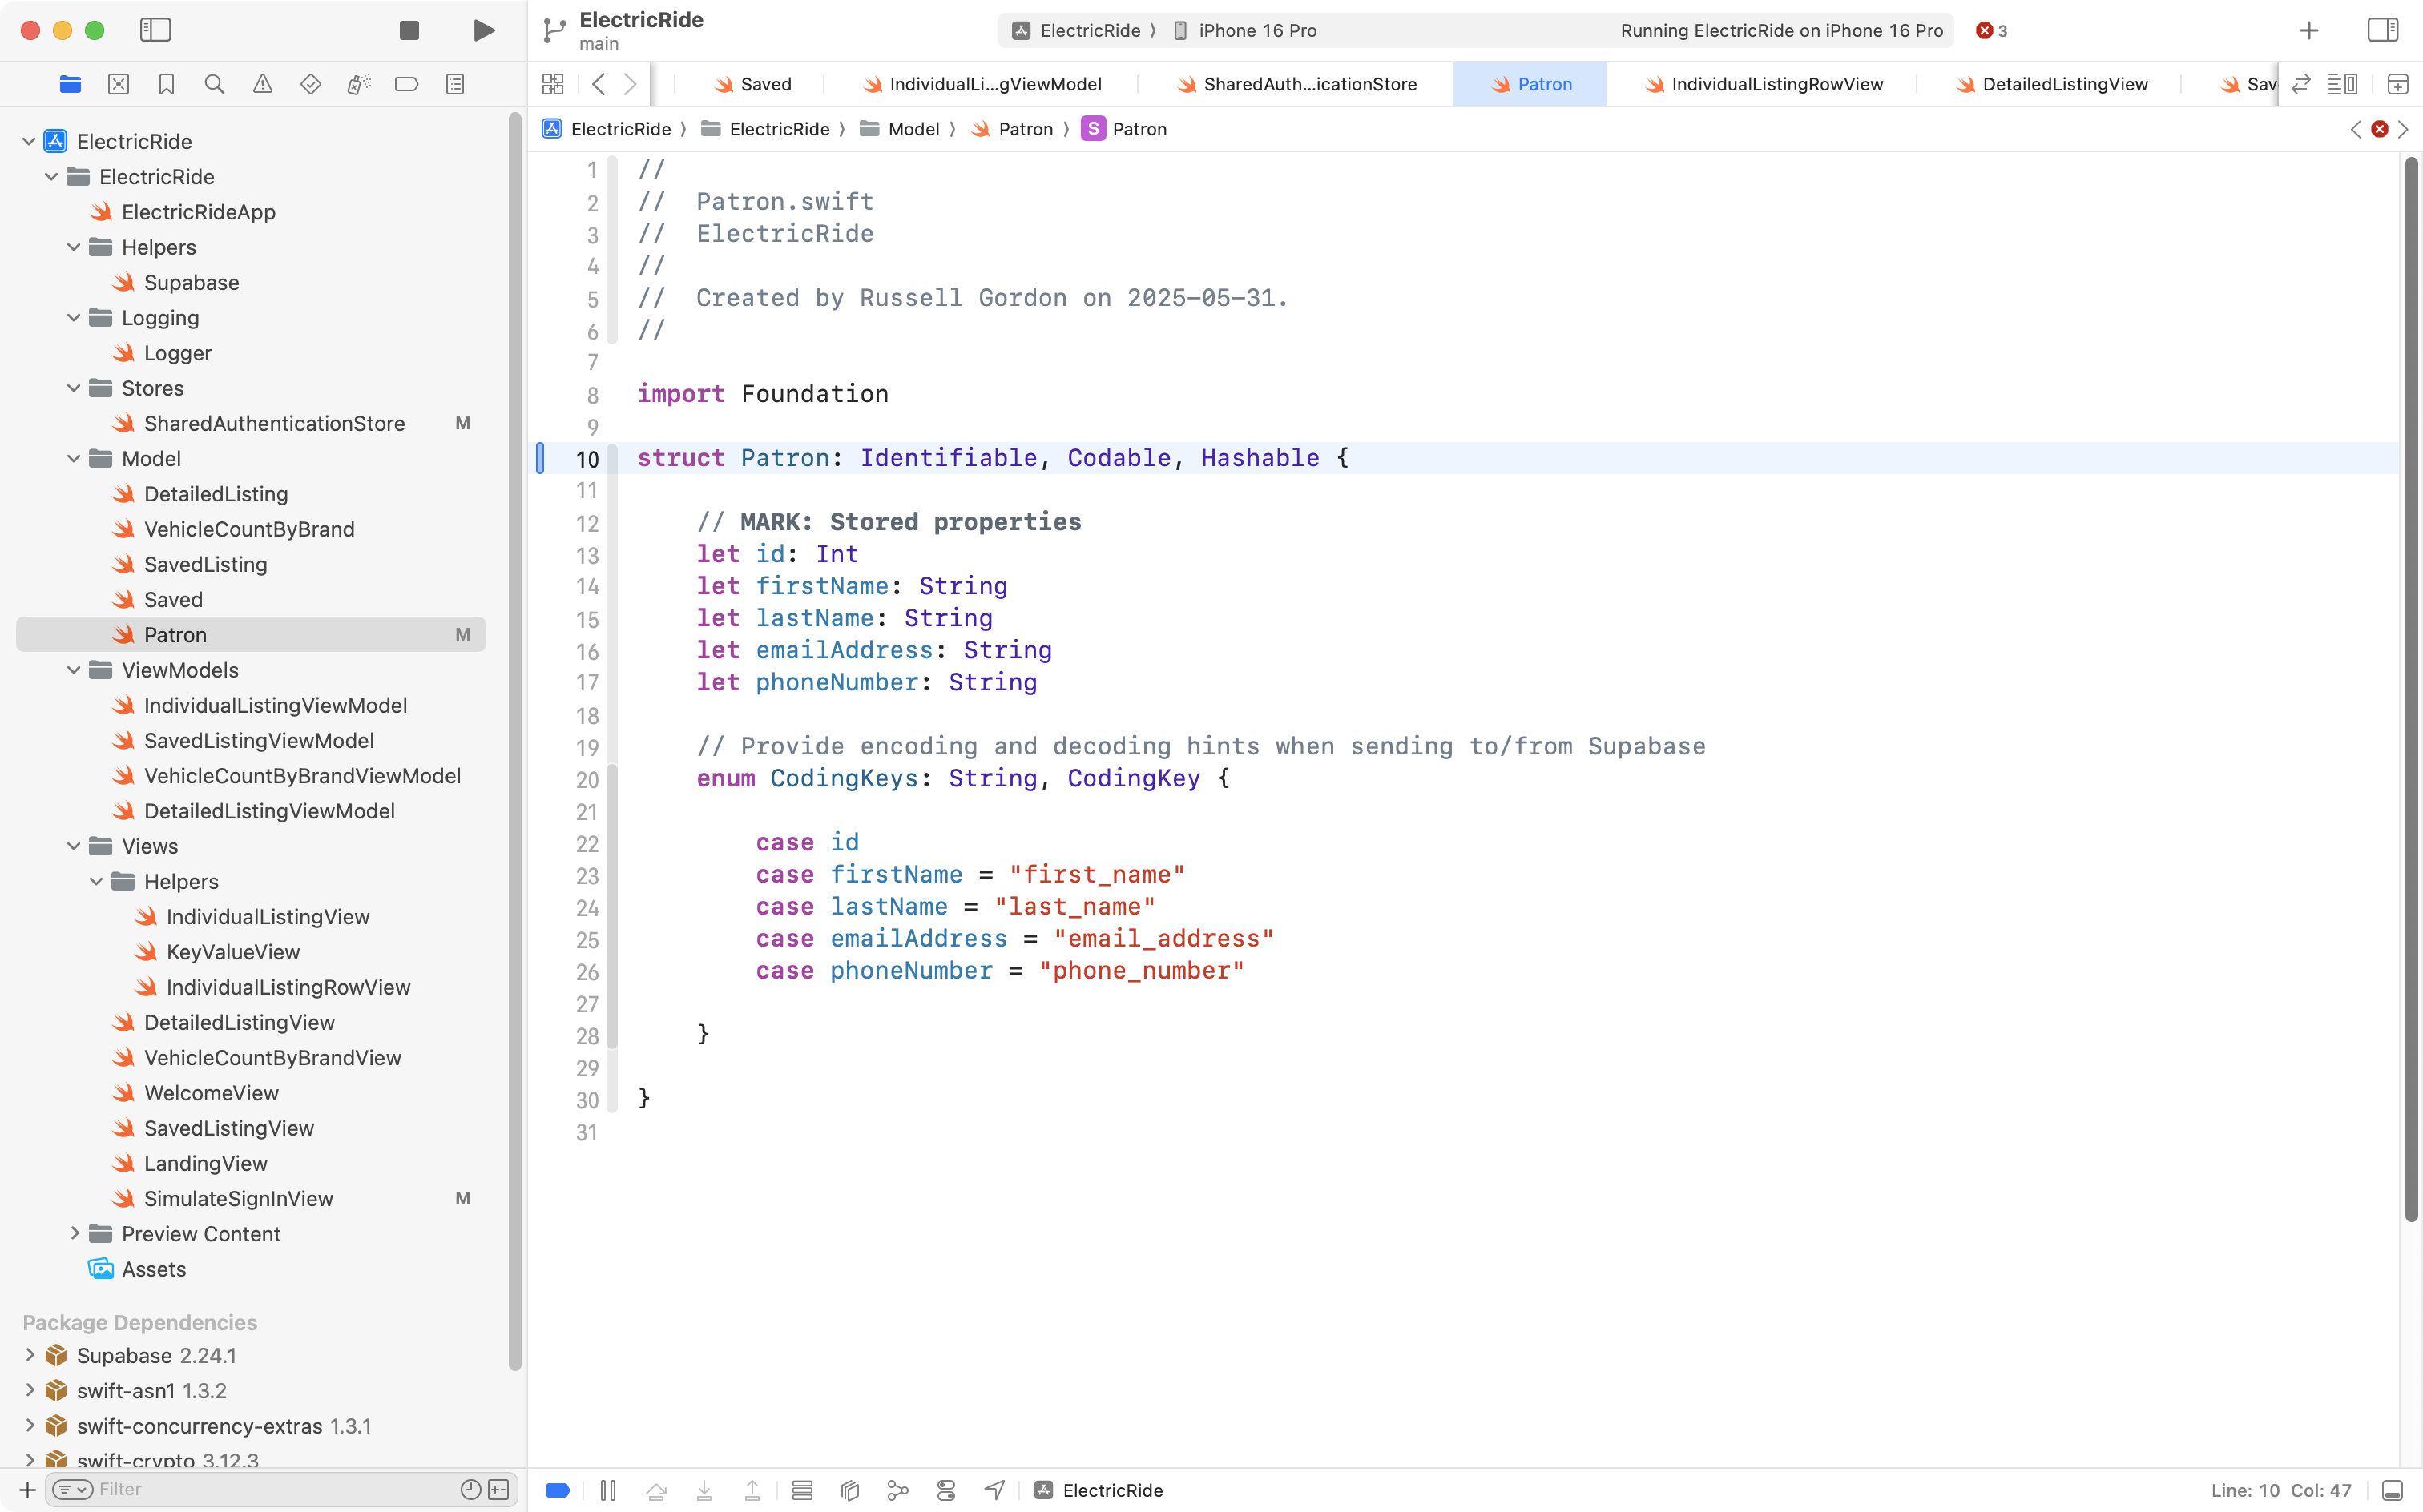Open Debug View Hierarchy icon
Image resolution: width=2423 pixels, height=1512 pixels.
click(849, 1490)
